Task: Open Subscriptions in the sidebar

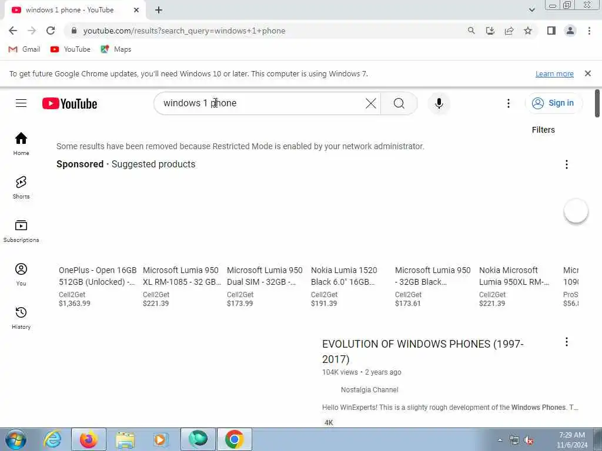Action: tap(21, 231)
